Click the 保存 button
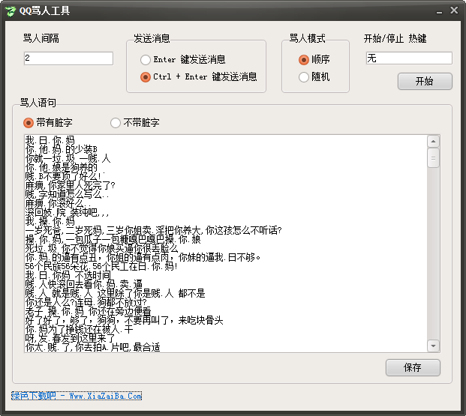Image resolution: width=466 pixels, height=416 pixels. (x=413, y=367)
